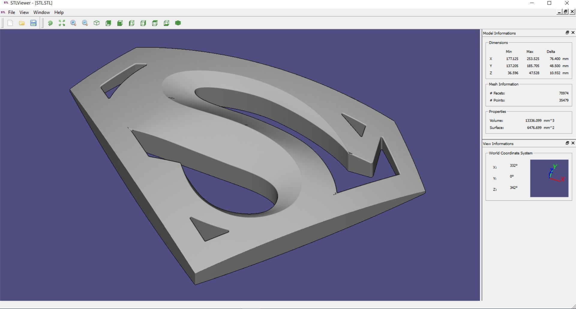Click the Model Informations panel title
Image resolution: width=576 pixels, height=309 pixels.
(499, 33)
